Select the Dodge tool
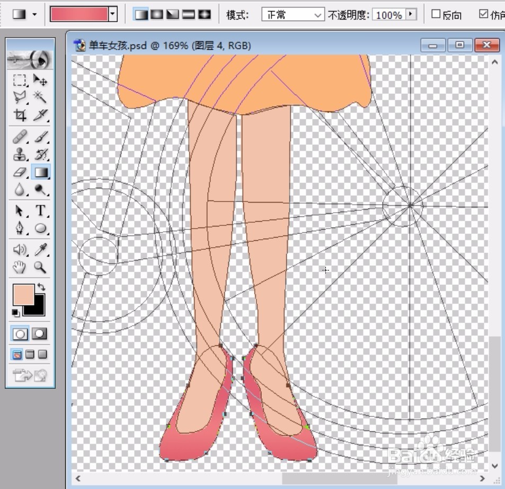The height and width of the screenshot is (489, 505). (40, 189)
